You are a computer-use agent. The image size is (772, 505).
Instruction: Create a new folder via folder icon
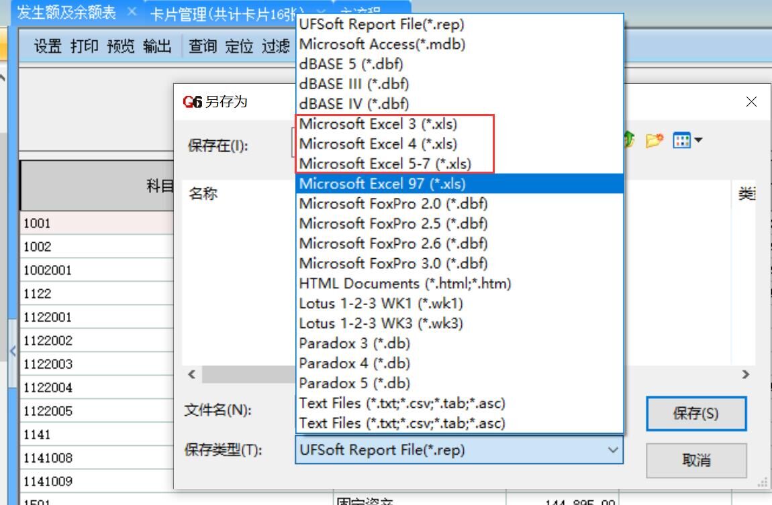[655, 141]
